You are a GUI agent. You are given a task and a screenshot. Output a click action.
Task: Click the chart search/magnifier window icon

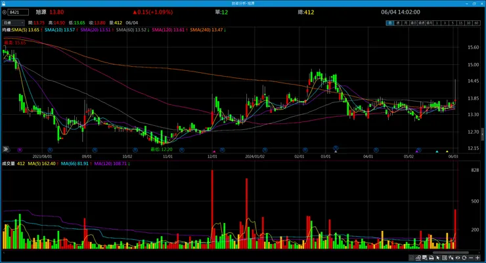point(425,258)
